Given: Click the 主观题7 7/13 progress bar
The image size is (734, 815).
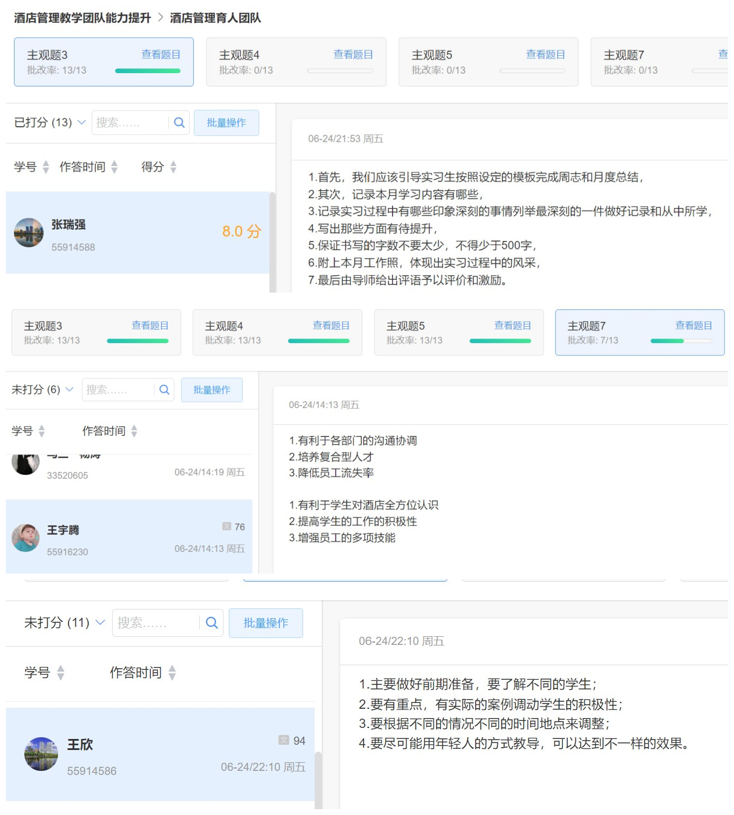Looking at the screenshot, I should pyautogui.click(x=681, y=341).
